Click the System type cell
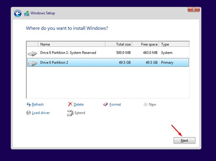Screen dimensions: 216x161 click(x=167, y=53)
